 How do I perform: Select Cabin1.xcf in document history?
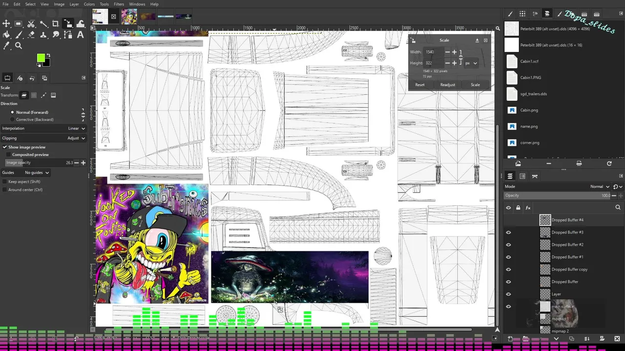pyautogui.click(x=530, y=61)
